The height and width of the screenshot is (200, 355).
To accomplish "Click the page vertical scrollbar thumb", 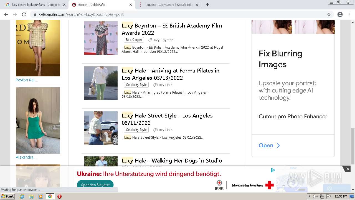I will 353,146.
